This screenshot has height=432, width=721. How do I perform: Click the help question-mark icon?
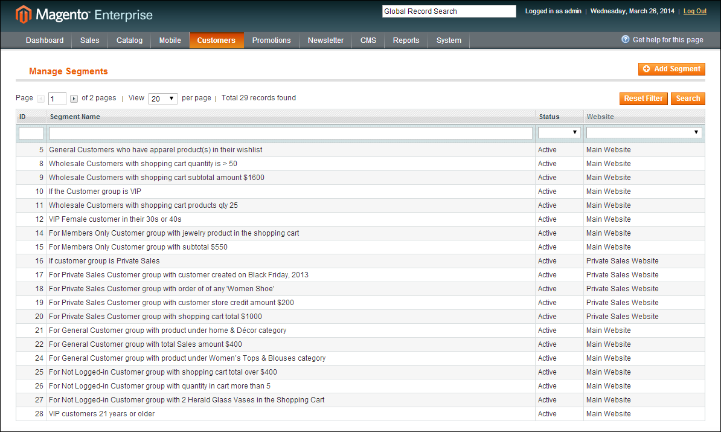pyautogui.click(x=626, y=39)
